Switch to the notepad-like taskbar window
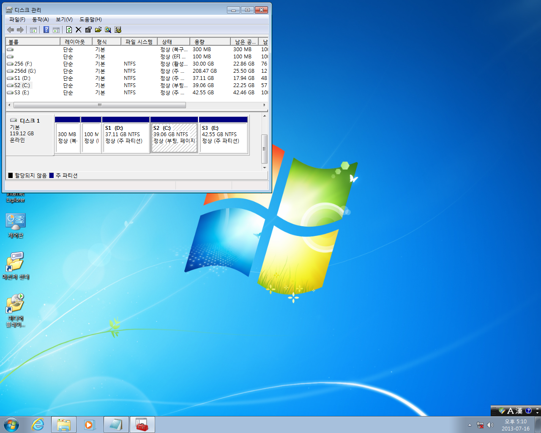This screenshot has width=541, height=433. [116, 425]
